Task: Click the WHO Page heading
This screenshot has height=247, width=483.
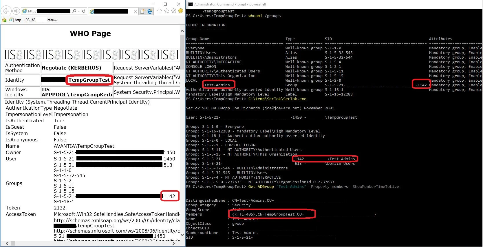Action: click(x=90, y=33)
